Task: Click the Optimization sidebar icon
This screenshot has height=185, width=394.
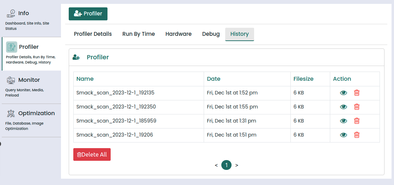Action: 11,113
